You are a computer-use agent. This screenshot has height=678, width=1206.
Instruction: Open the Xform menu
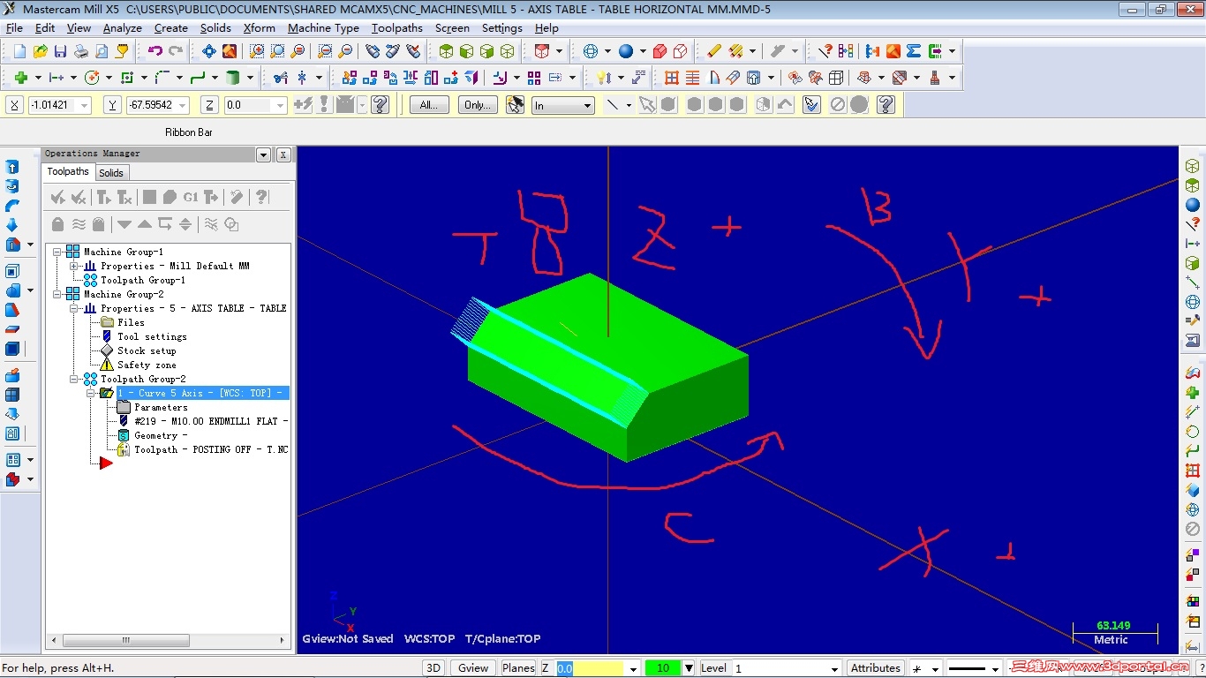point(260,28)
